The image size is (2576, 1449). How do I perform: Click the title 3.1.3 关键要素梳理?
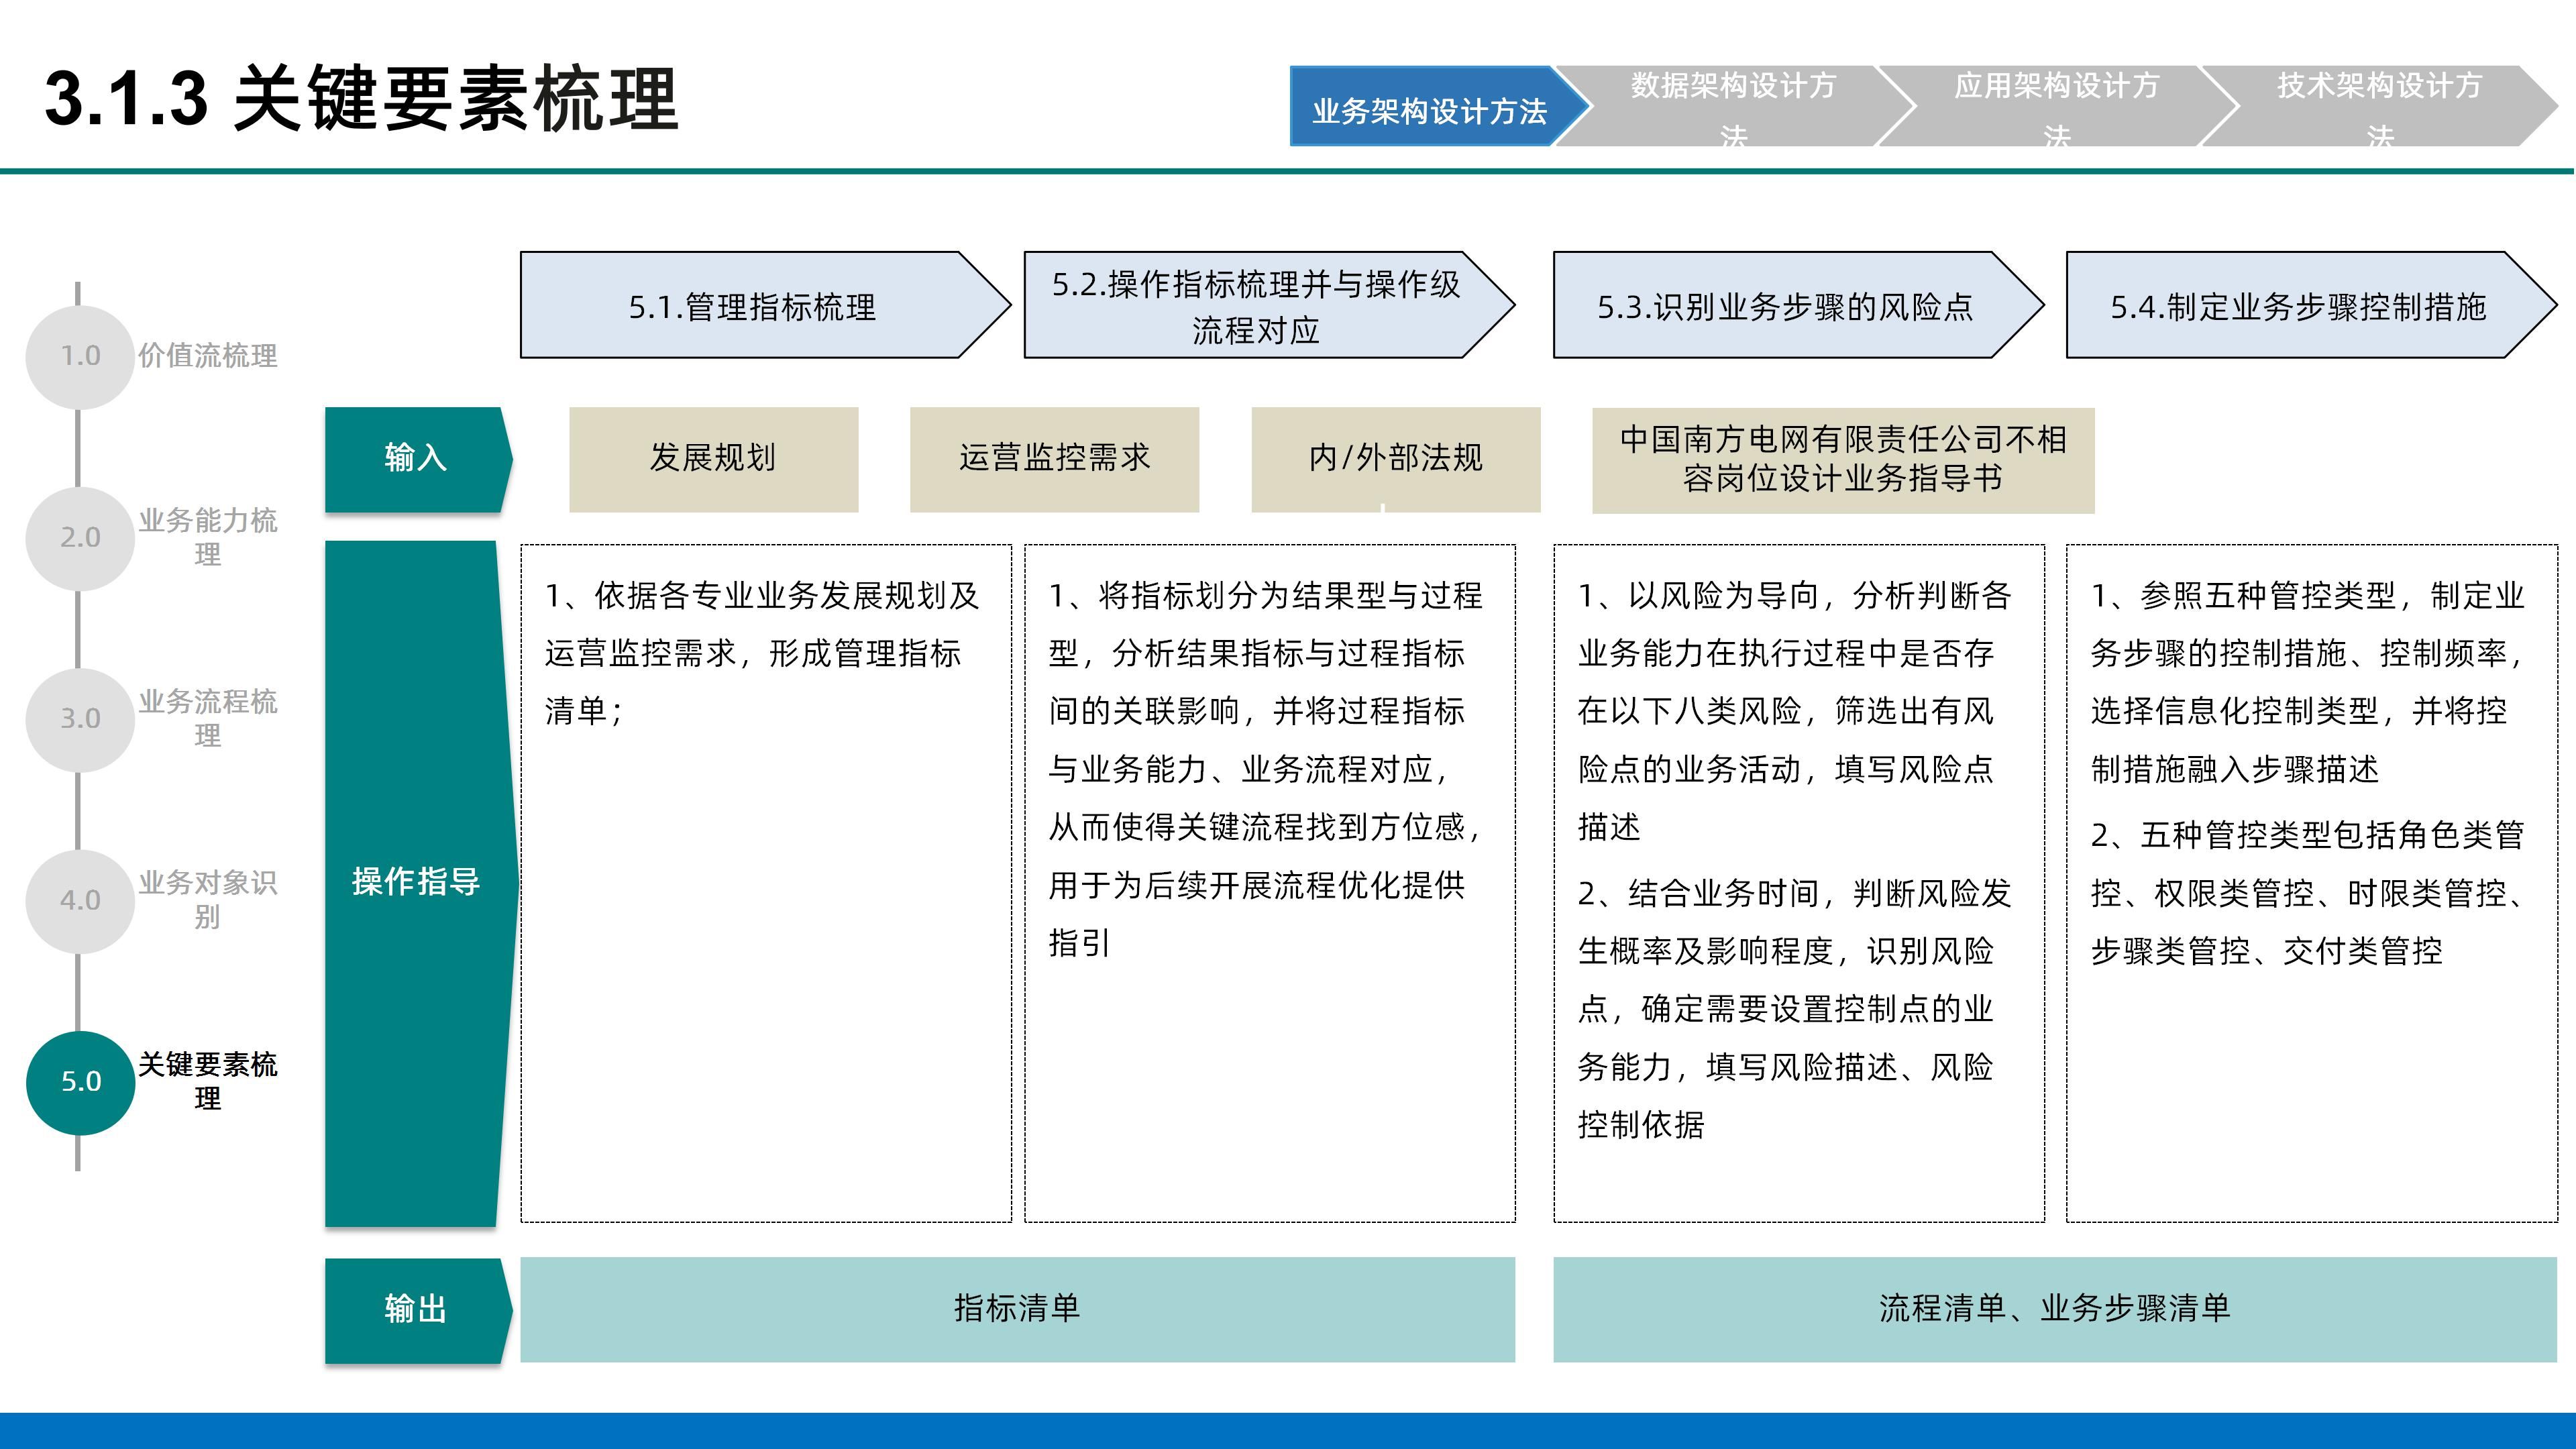(x=362, y=99)
